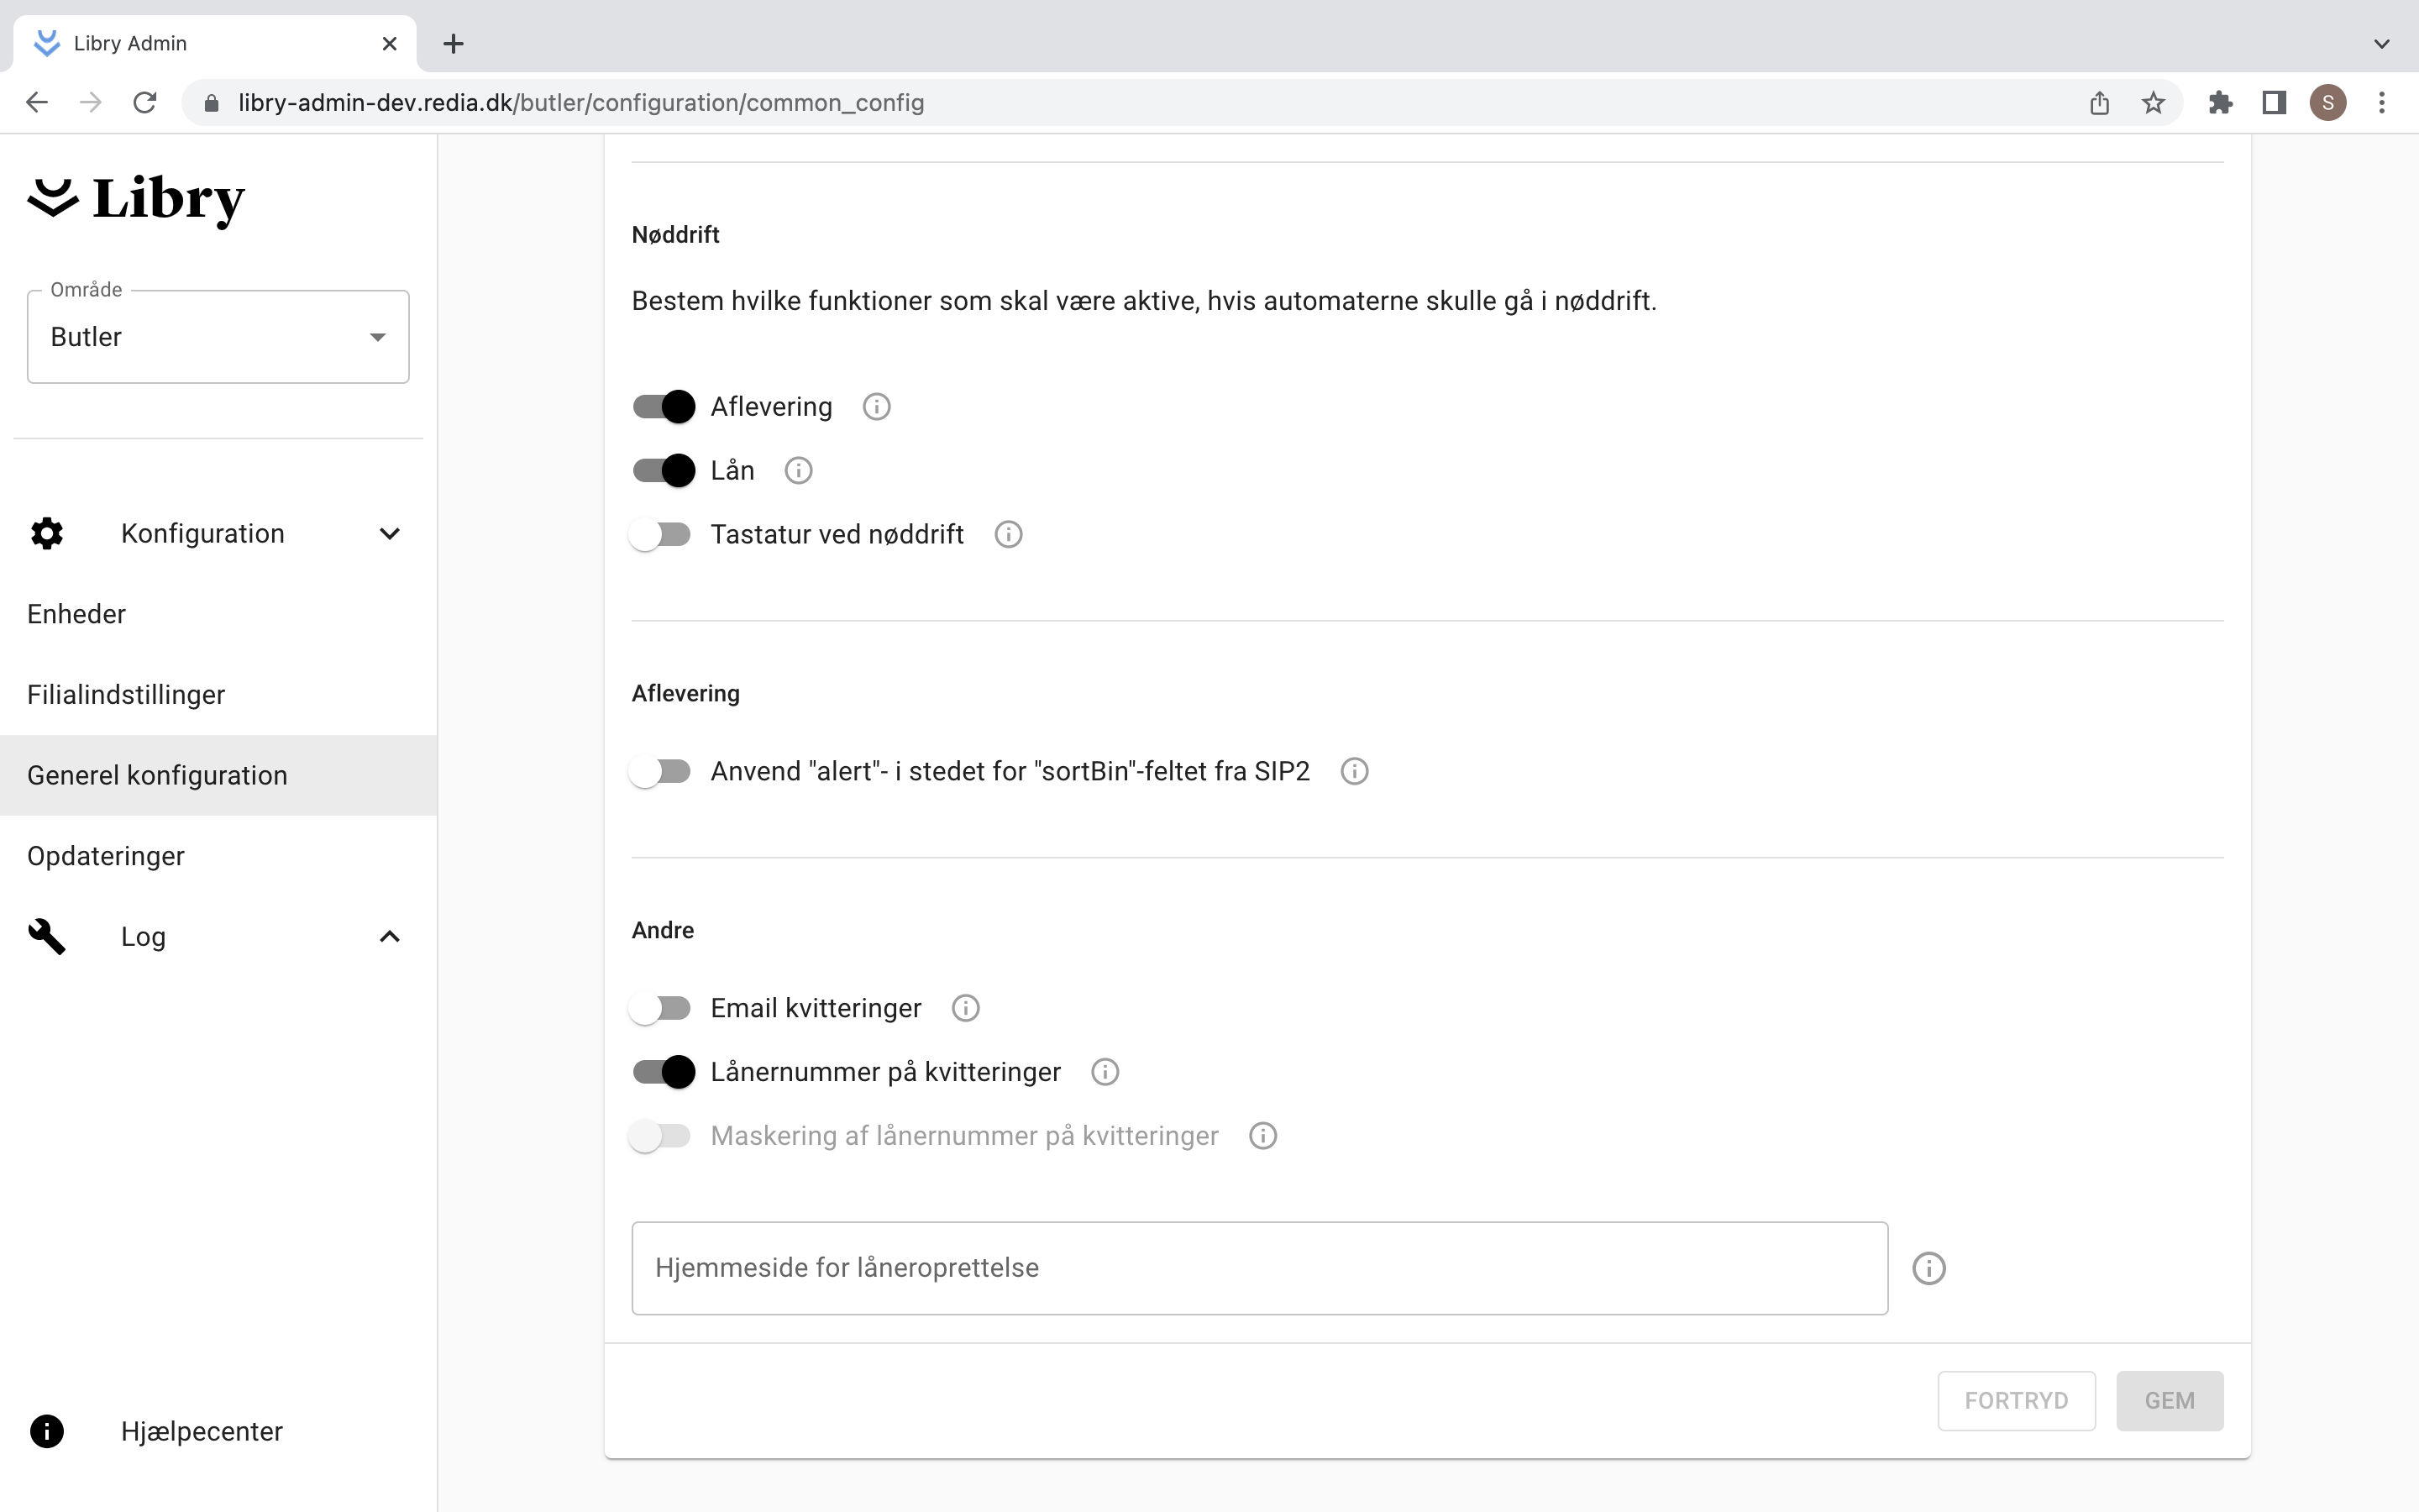
Task: Click the GEM button to save
Action: (x=2169, y=1400)
